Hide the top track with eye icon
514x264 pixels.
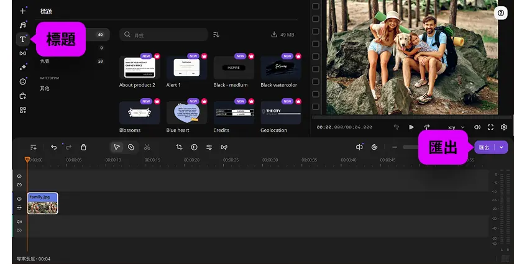[19, 176]
